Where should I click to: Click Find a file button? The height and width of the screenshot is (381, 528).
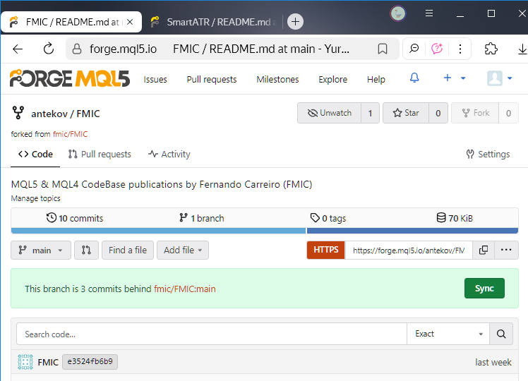(128, 250)
